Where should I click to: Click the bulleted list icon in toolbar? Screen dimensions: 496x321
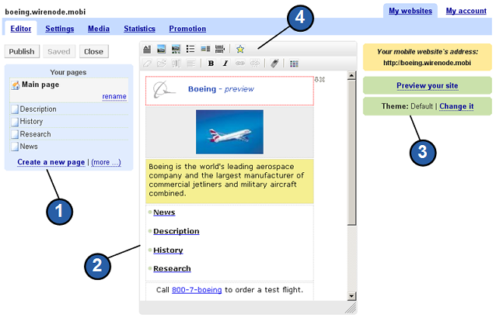tap(190, 49)
